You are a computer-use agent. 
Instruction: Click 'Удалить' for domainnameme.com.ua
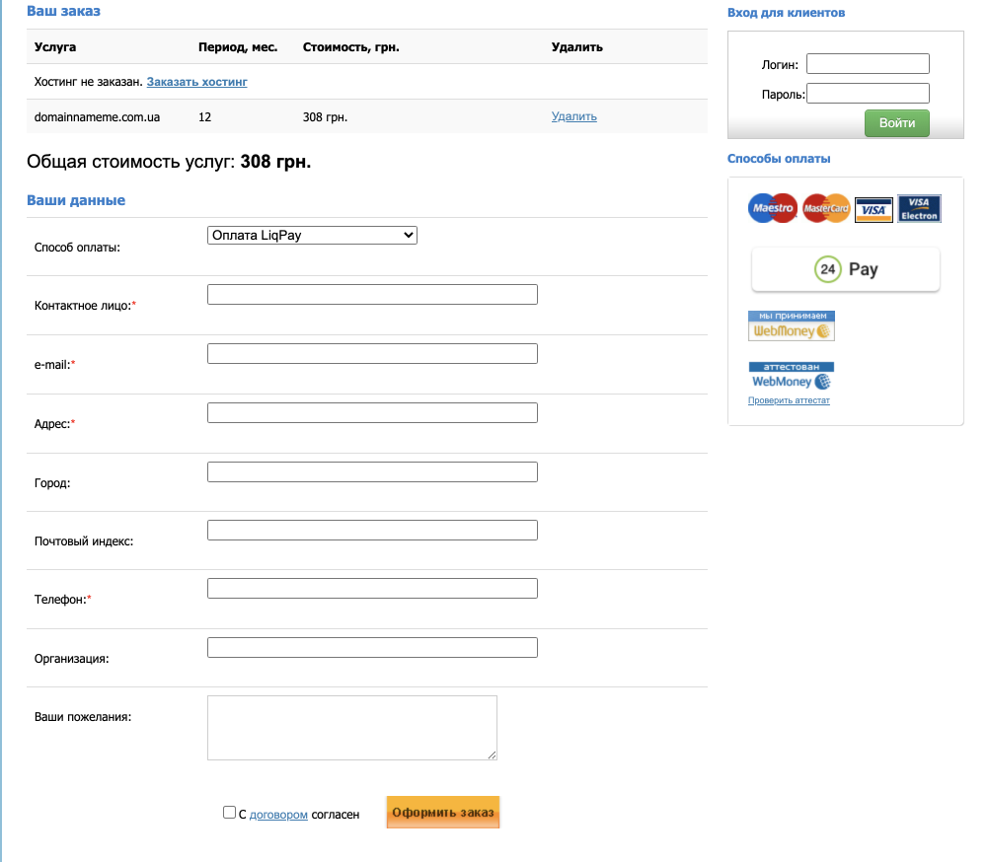coord(573,116)
